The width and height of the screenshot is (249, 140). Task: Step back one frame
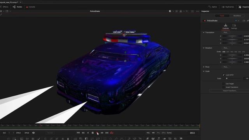click(83, 133)
